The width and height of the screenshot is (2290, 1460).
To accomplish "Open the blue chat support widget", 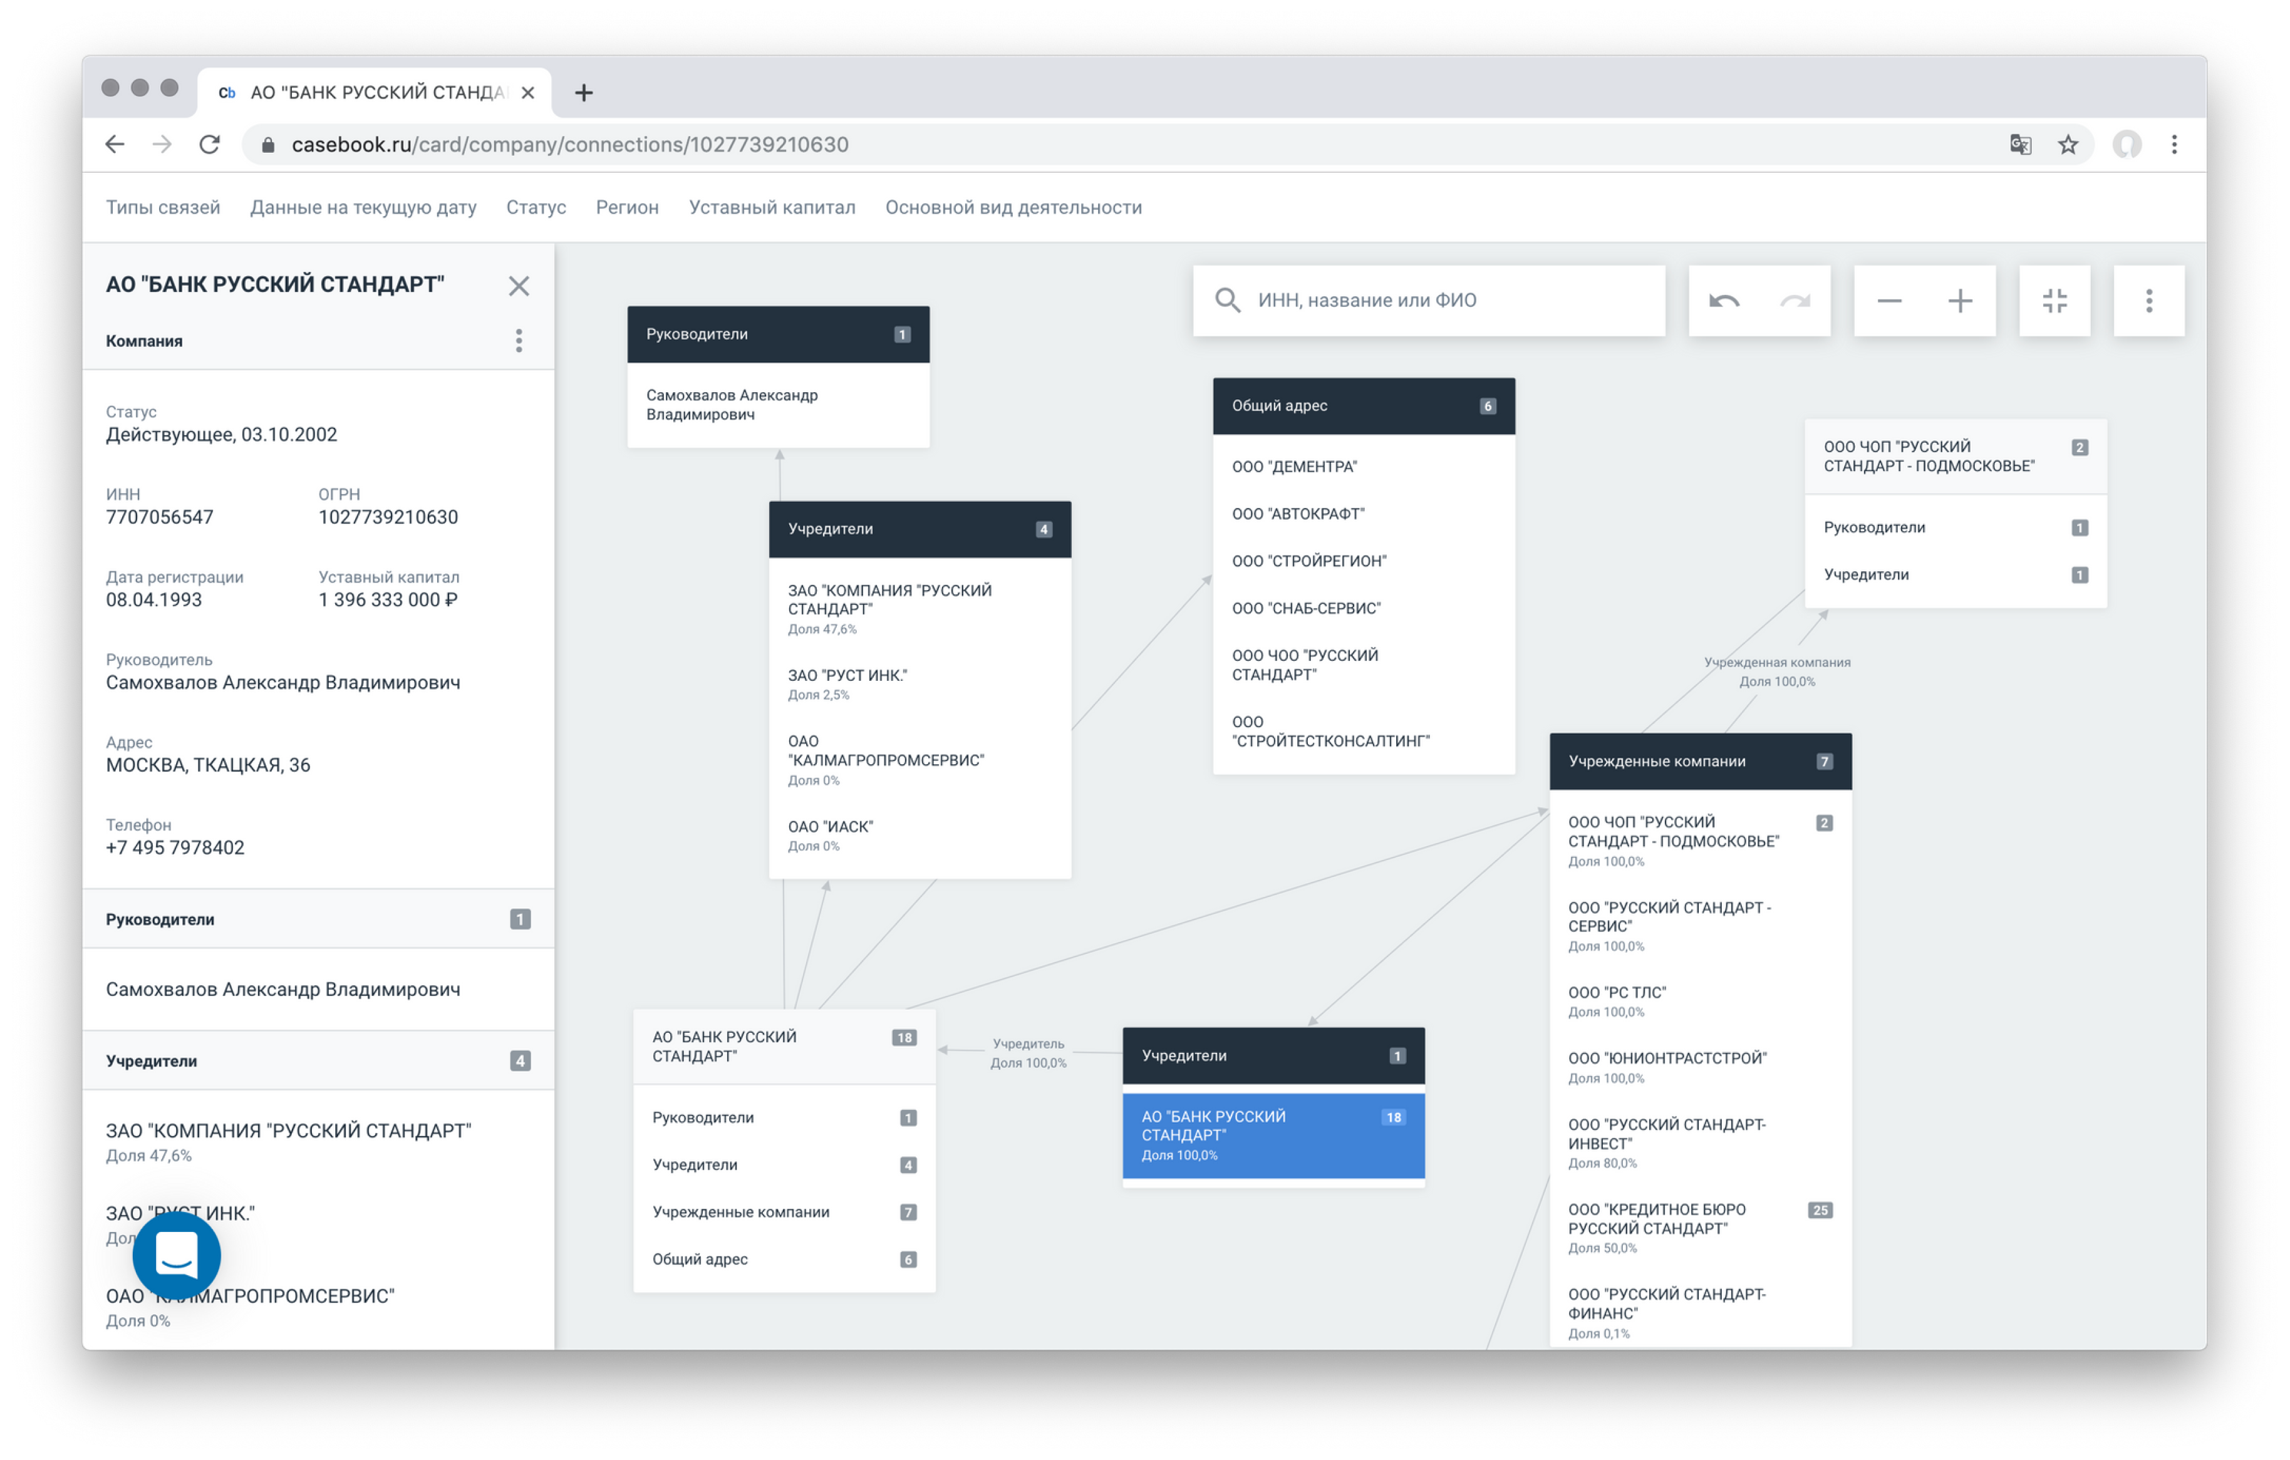I will pos(177,1255).
